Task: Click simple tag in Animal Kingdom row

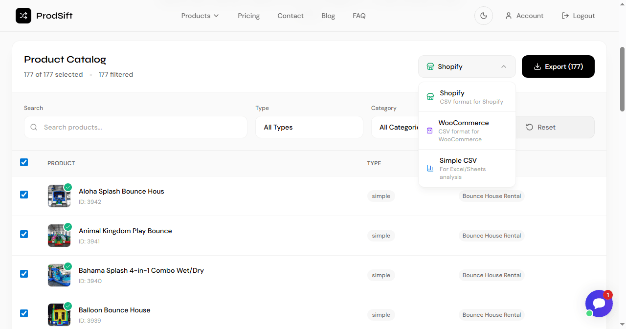Action: tap(381, 236)
